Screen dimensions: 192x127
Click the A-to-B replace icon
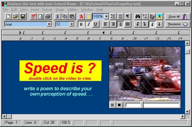[145, 16]
